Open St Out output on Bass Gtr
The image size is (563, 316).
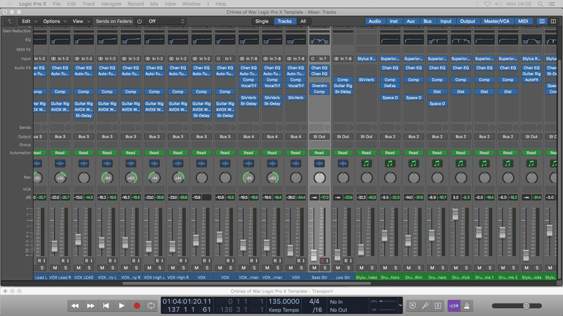click(x=320, y=136)
